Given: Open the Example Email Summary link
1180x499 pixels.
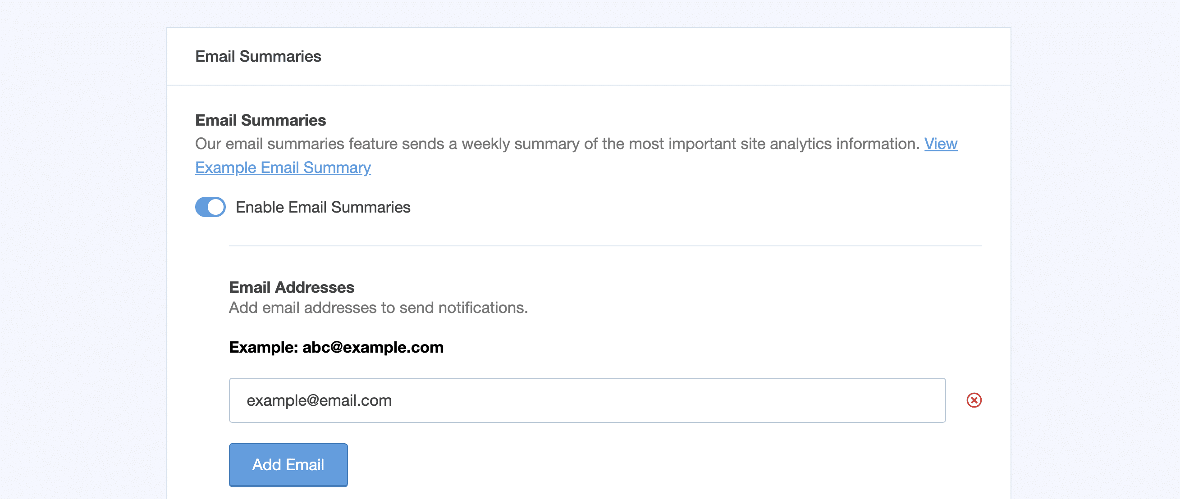Looking at the screenshot, I should (283, 168).
